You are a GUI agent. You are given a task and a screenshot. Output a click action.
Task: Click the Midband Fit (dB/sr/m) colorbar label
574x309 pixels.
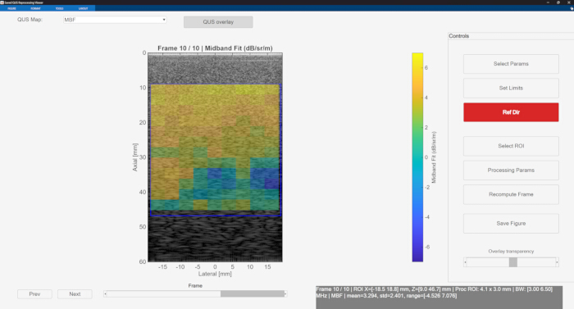434,157
